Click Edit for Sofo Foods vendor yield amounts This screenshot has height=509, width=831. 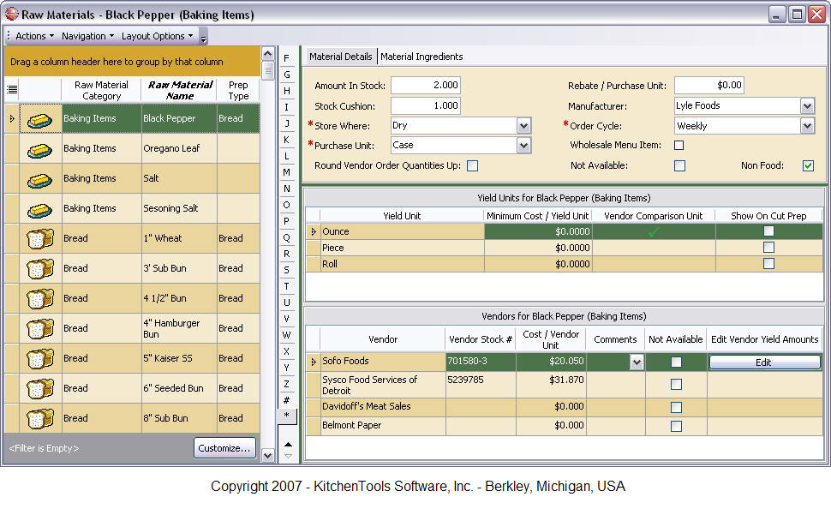763,362
